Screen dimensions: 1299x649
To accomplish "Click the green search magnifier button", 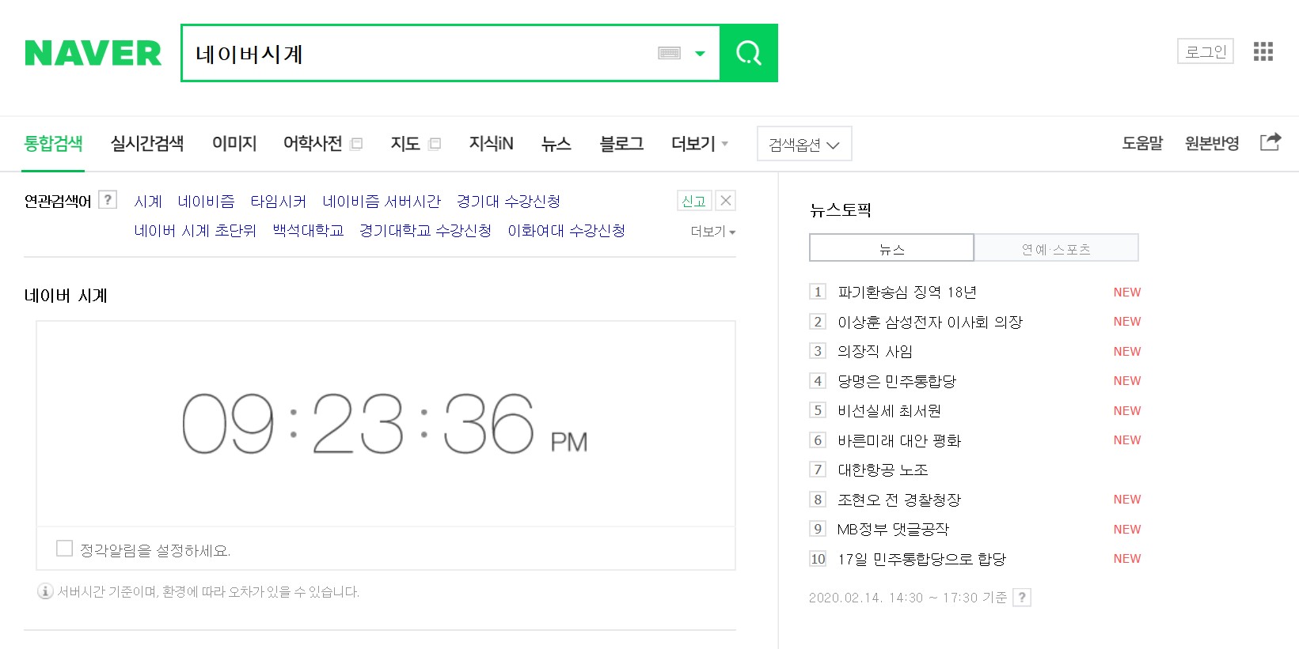I will tap(749, 53).
